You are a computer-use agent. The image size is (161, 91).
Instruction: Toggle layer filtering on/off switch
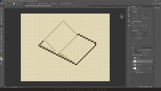150,50
